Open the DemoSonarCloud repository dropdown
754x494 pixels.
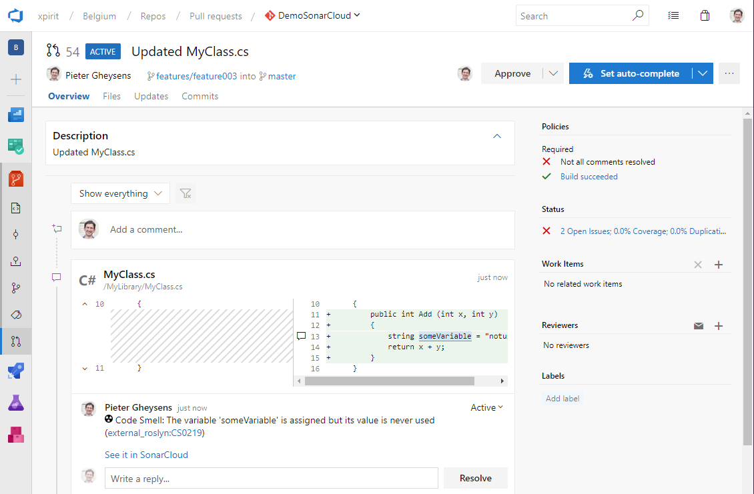pyautogui.click(x=312, y=15)
